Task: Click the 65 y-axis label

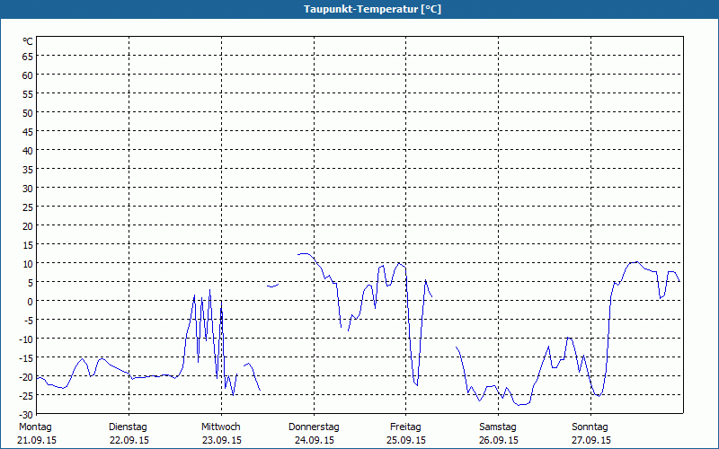Action: tap(28, 57)
